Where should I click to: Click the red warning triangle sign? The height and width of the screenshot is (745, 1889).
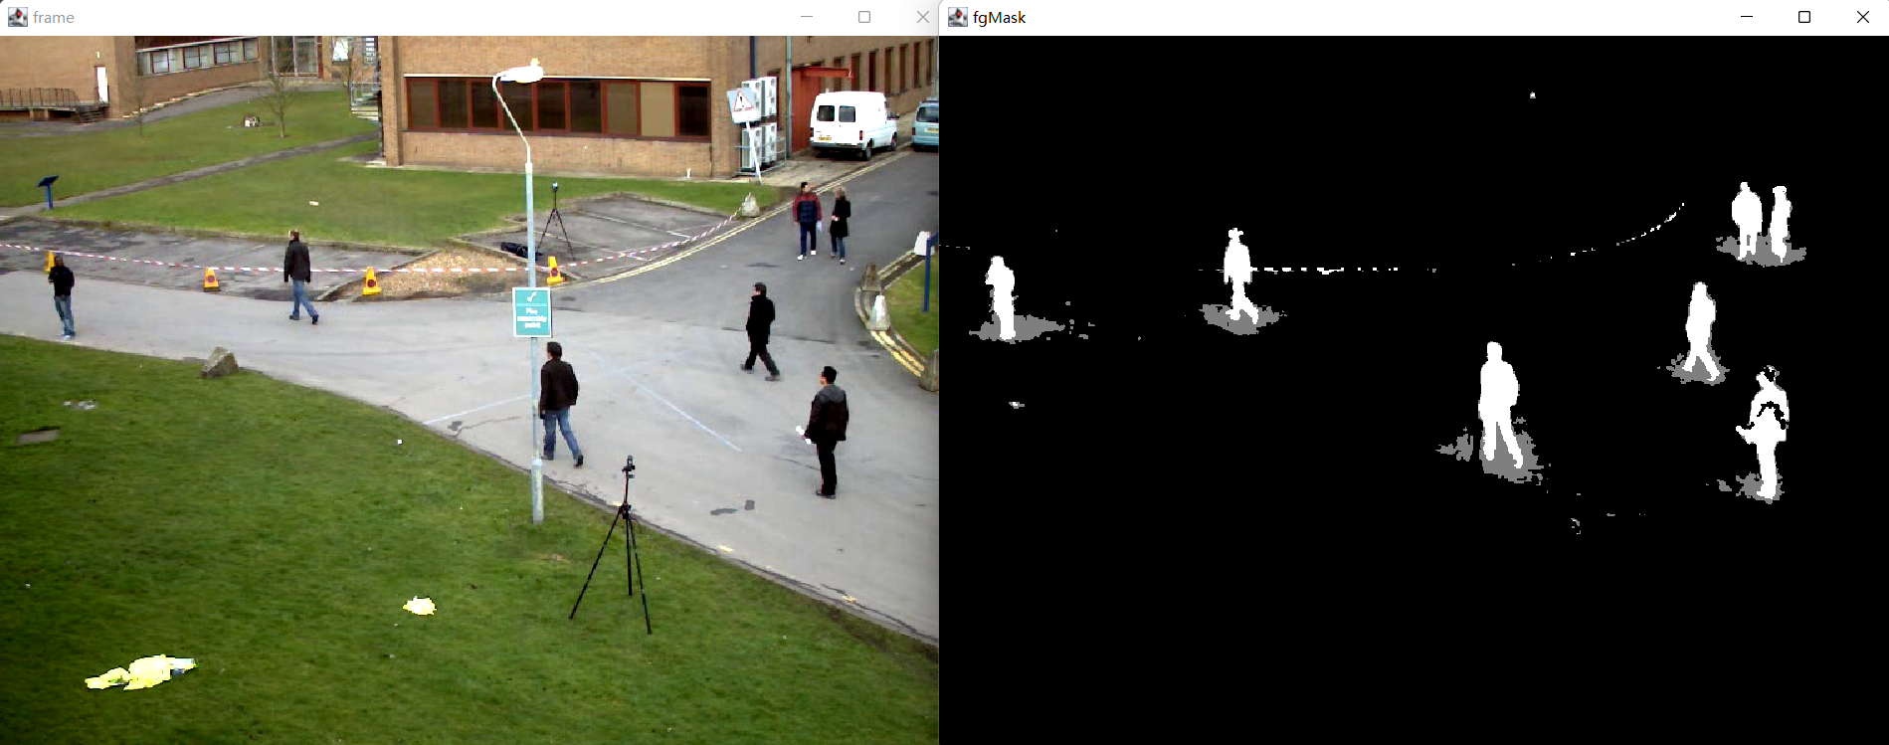(x=742, y=102)
